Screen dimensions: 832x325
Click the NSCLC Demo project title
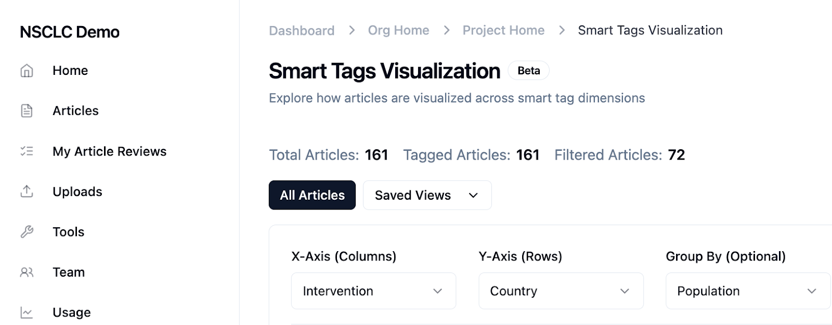coord(70,32)
